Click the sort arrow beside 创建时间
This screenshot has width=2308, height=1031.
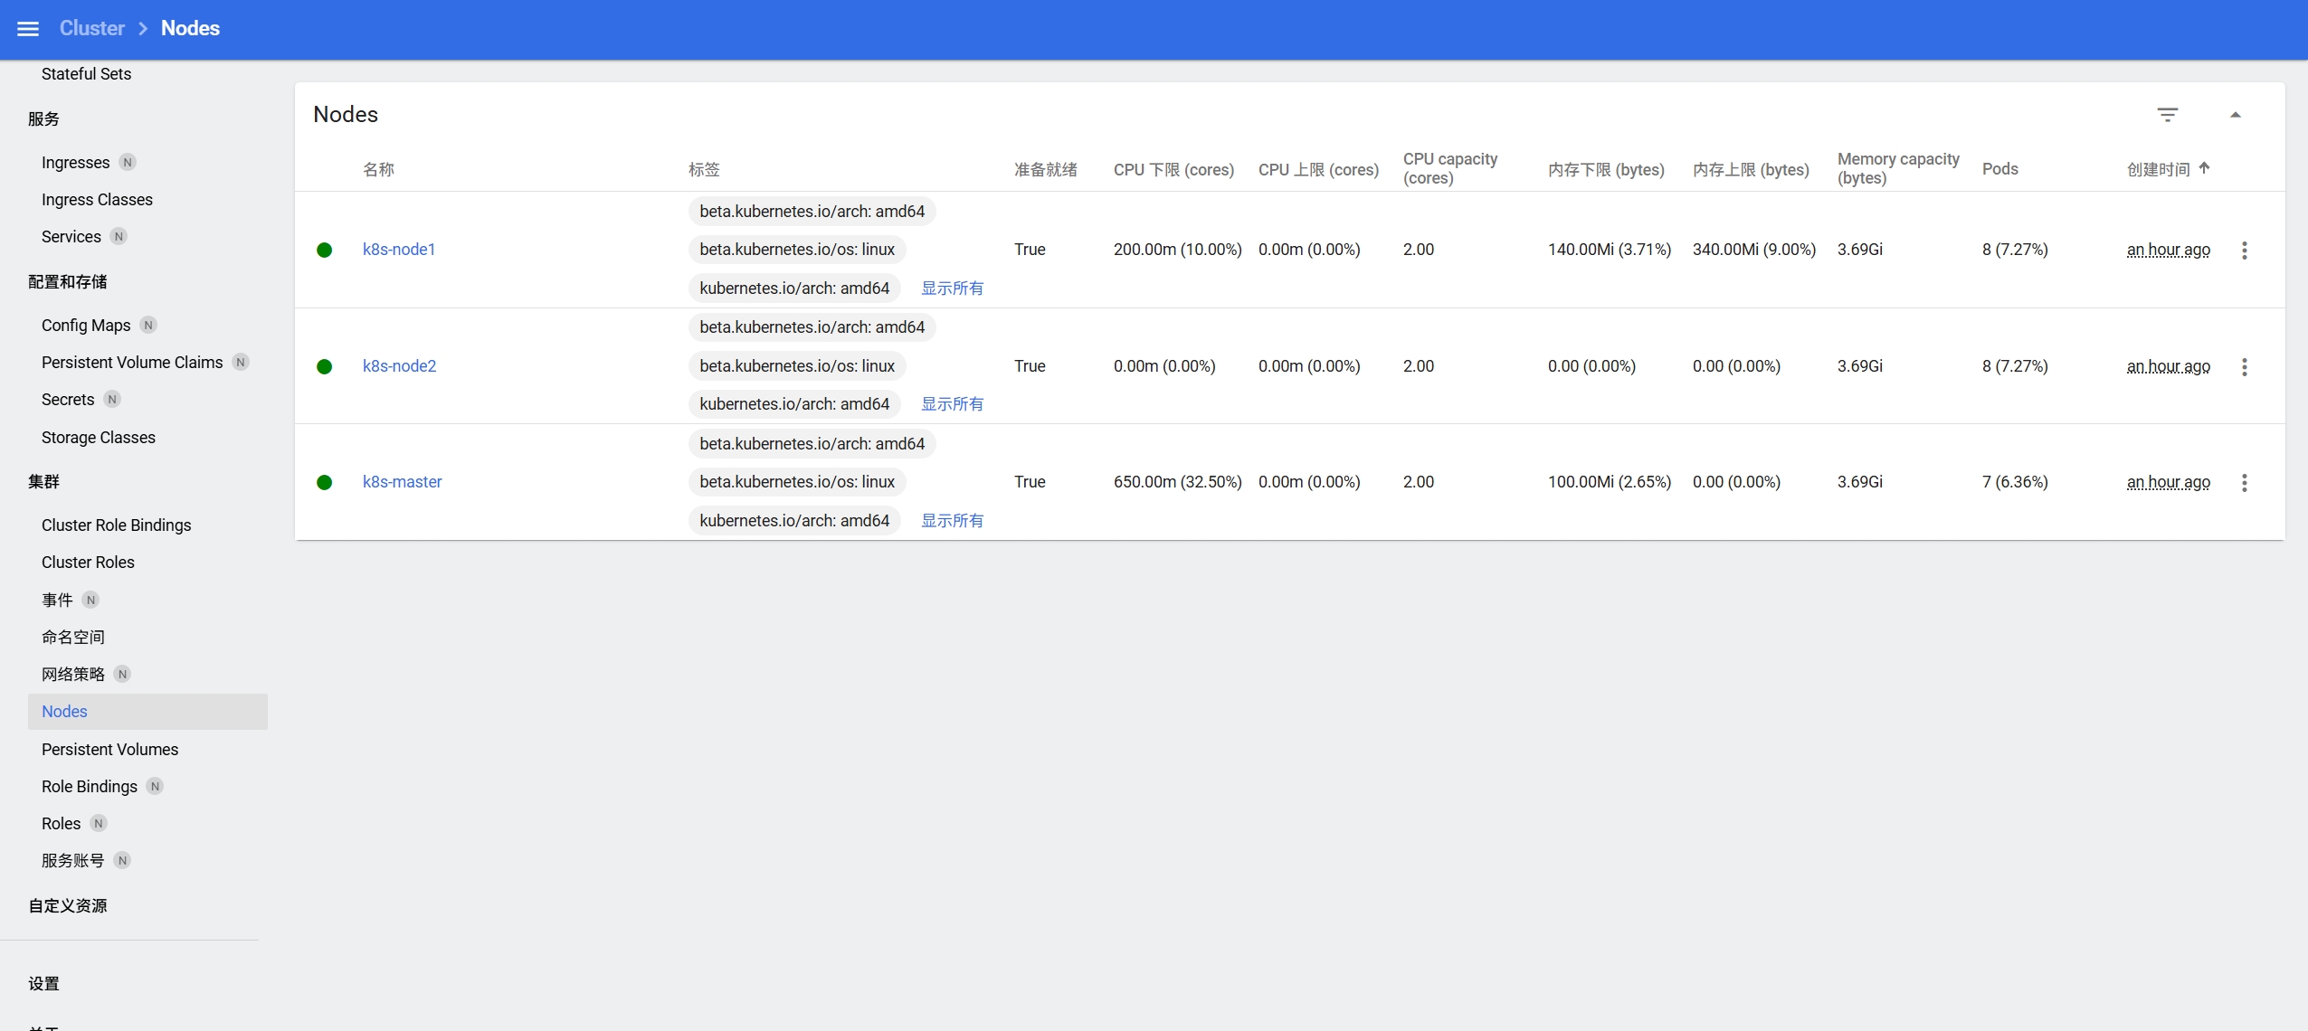[x=2204, y=168]
